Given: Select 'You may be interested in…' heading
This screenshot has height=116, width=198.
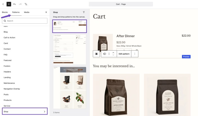Looking at the screenshot, I should pos(114,66).
